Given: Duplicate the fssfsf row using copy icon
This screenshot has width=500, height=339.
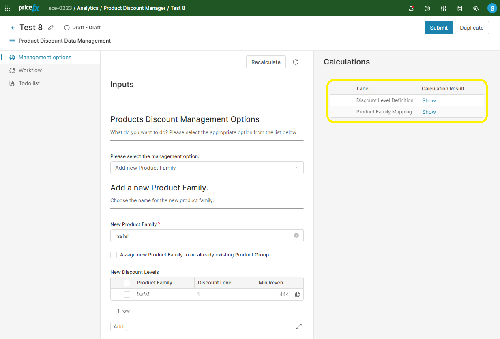Looking at the screenshot, I should pyautogui.click(x=298, y=294).
